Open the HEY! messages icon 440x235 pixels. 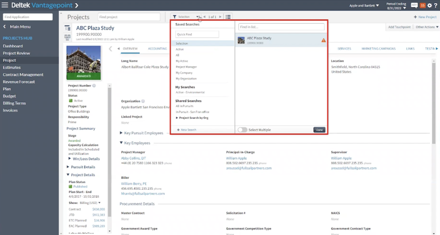(x=414, y=5)
